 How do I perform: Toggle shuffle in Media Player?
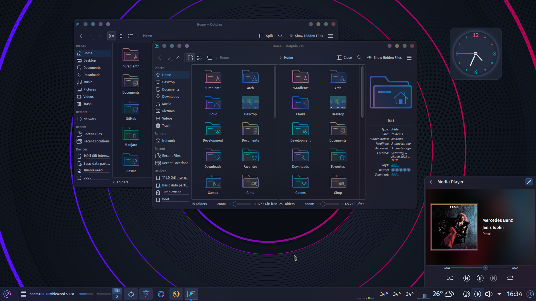450,278
